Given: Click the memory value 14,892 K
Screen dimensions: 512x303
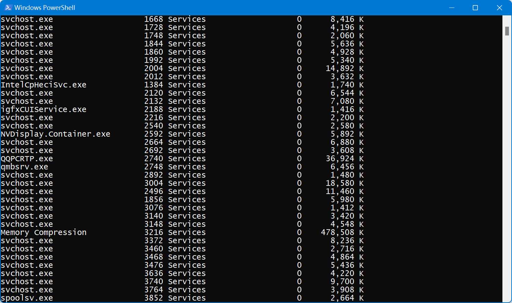Looking at the screenshot, I should click(x=345, y=68).
